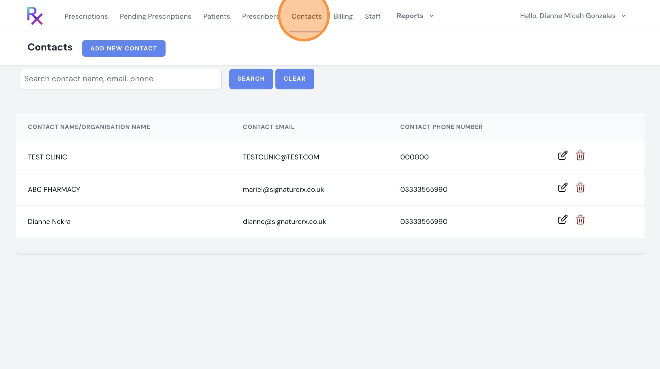Screen dimensions: 660x369
Task: Focus the contact search input field
Action: 121,79
